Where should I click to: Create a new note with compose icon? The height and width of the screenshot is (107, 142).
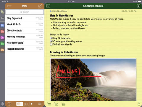point(40,6)
